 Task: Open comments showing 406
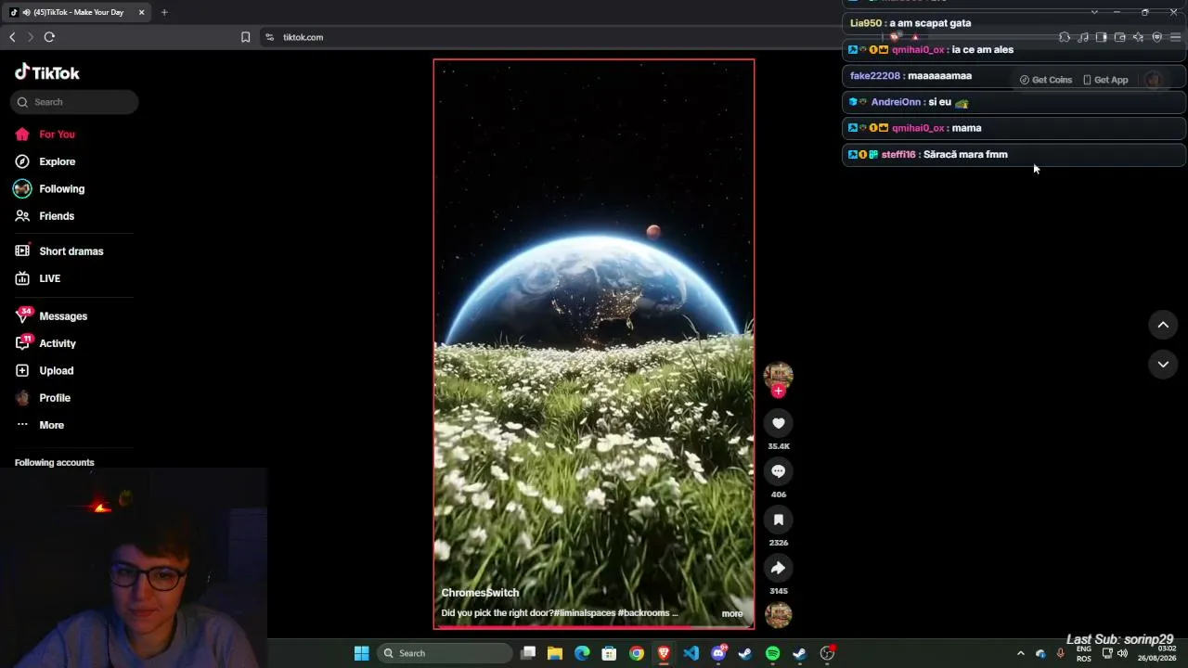click(778, 471)
